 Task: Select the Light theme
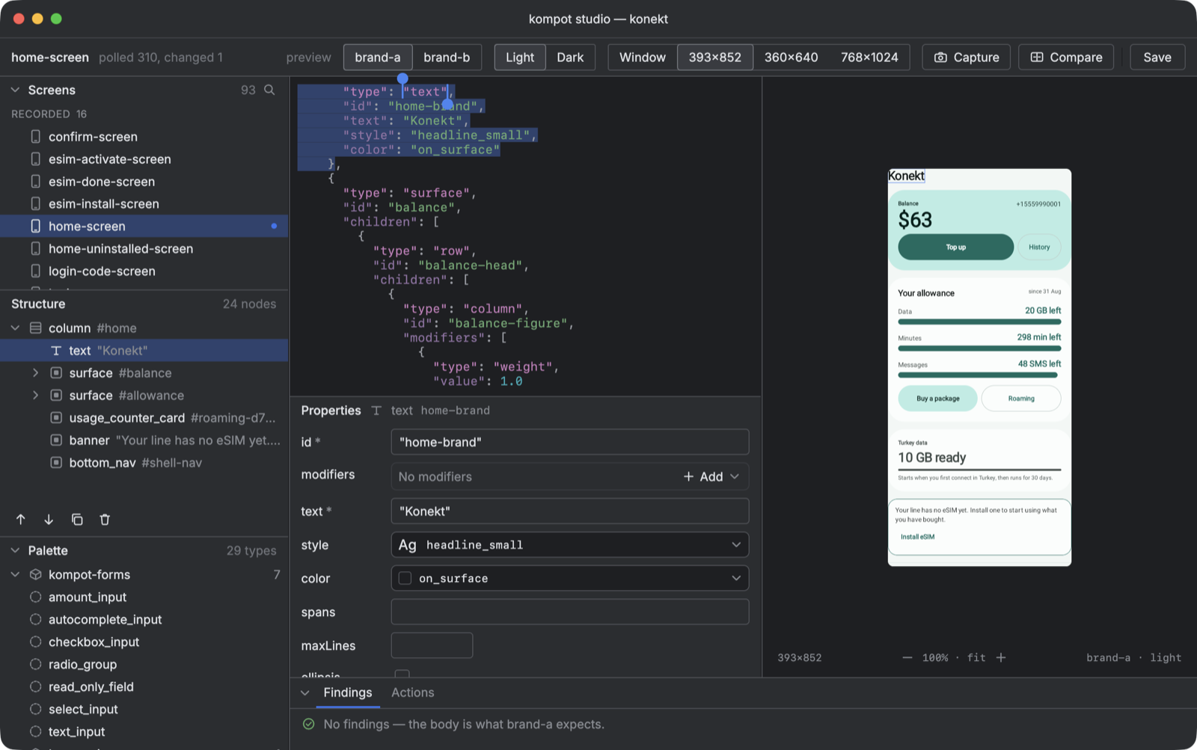coord(520,58)
